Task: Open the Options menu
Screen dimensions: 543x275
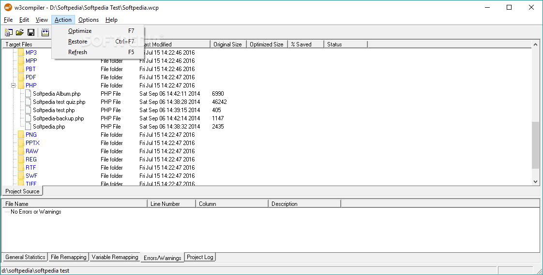Action: tap(88, 20)
